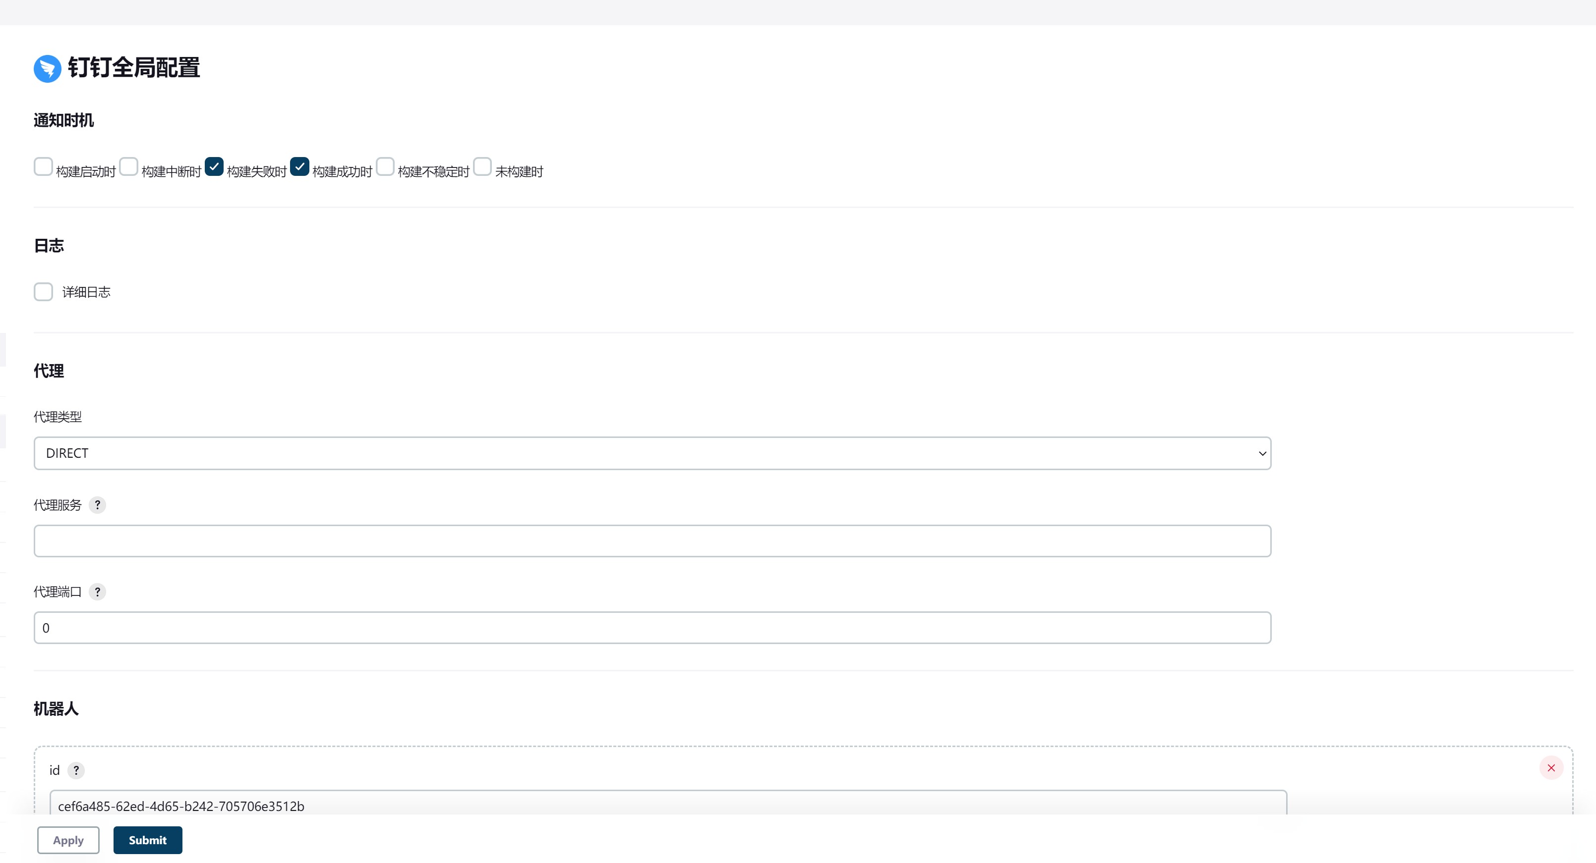Screen dimensions: 1596x863
Task: Uncheck 构建失败时 notification checkbox
Action: click(x=214, y=166)
